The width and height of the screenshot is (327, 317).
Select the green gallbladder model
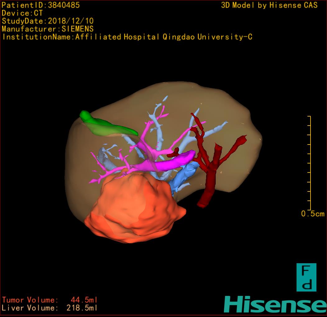tap(106, 126)
